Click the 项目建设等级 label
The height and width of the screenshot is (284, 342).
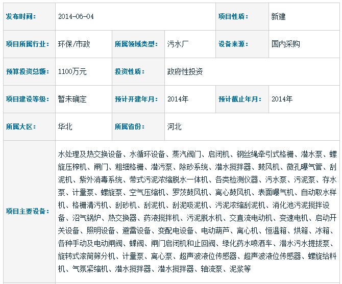28,99
